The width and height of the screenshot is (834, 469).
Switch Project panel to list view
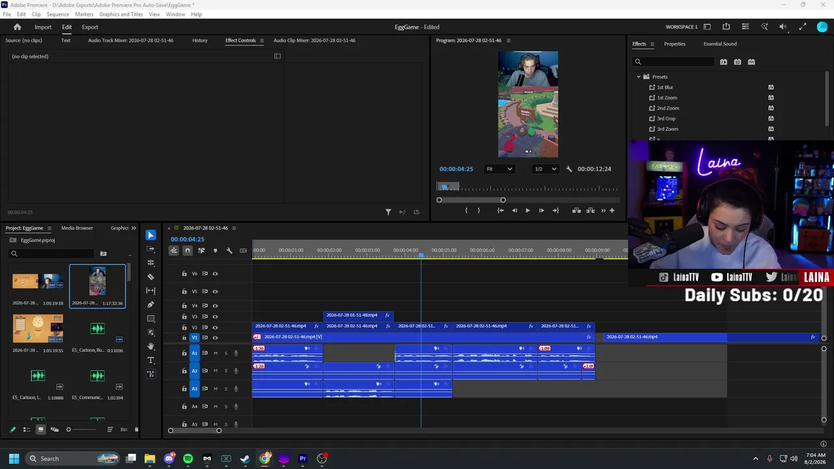click(x=27, y=429)
